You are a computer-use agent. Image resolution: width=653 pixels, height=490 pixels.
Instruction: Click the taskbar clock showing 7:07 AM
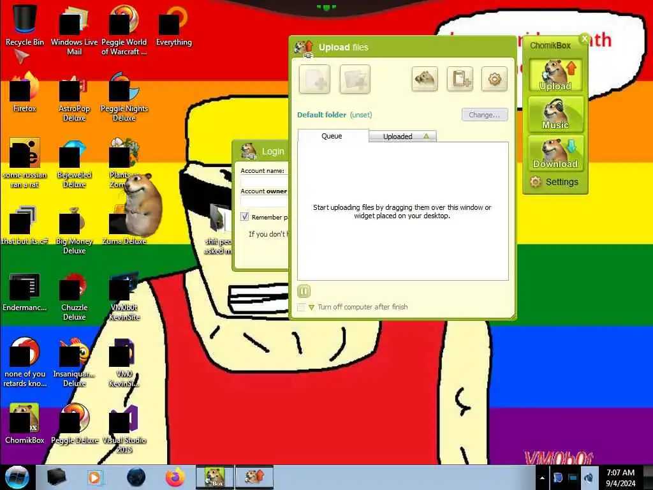[620, 478]
